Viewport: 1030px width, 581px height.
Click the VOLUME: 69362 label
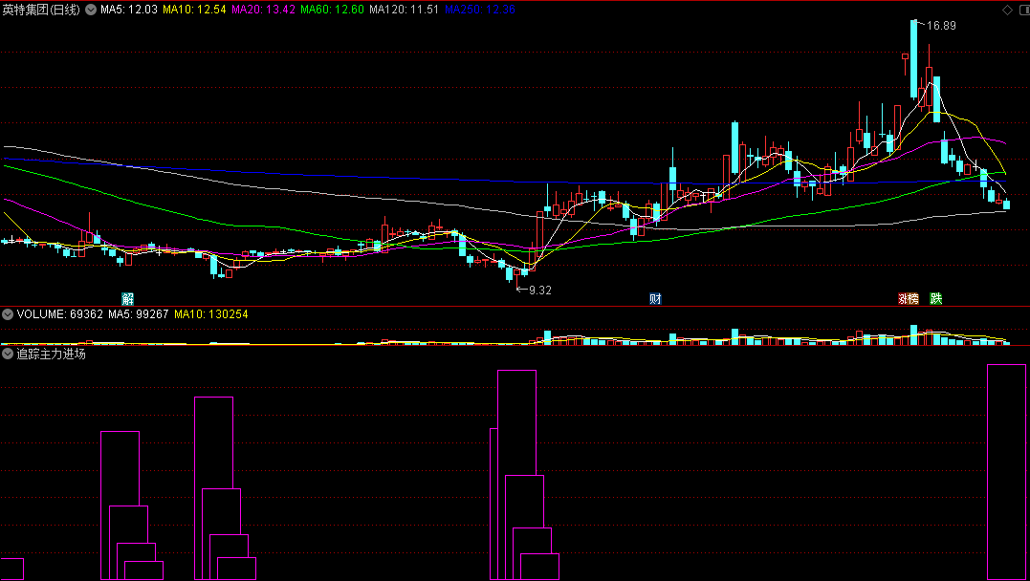click(60, 314)
